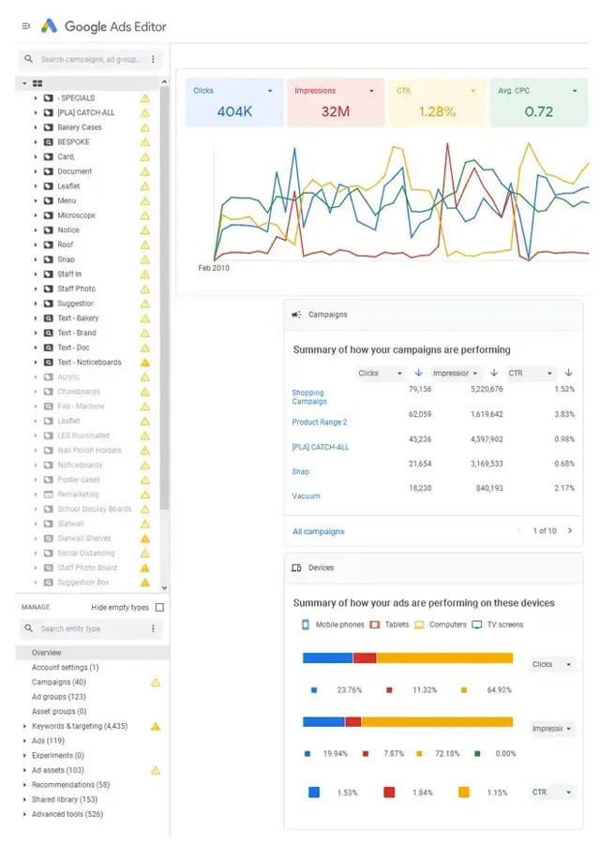Click warning icon beside Campaigns (40)
Viewport: 600px width, 844px height.
coord(156,683)
